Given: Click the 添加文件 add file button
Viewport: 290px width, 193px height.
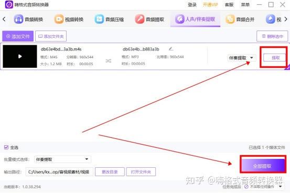Looking at the screenshot, I should (18, 36).
